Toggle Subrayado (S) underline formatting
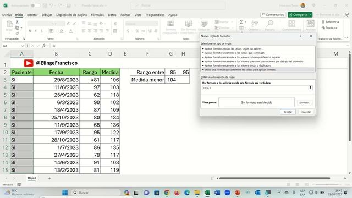352x198 pixels. coord(42,31)
